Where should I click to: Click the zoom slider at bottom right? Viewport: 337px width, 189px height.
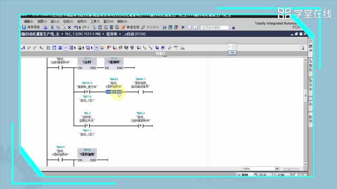coord(291,169)
